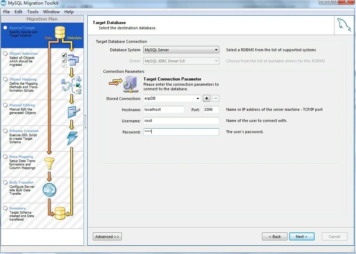Click the Object Selection tables icon
Screen dimensions: 356x254
coord(73,60)
